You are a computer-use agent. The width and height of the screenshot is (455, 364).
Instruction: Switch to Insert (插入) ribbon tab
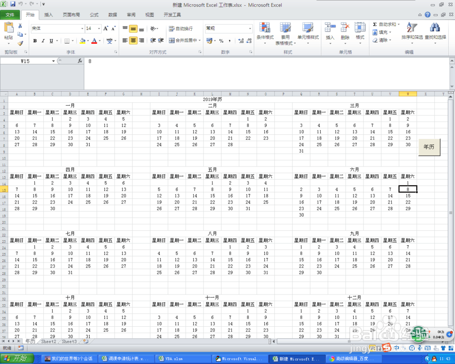49,15
